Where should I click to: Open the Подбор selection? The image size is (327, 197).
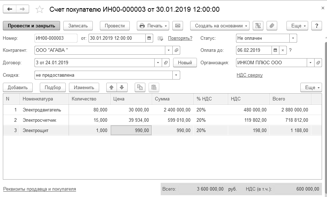(53, 87)
